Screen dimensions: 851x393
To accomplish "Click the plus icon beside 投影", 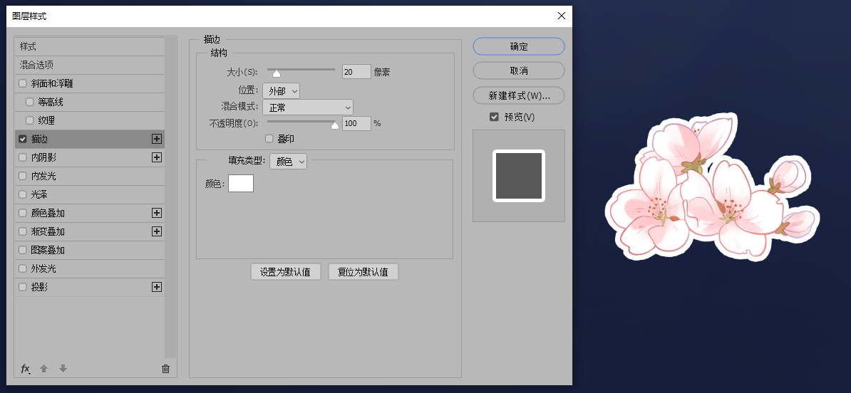I will 157,287.
